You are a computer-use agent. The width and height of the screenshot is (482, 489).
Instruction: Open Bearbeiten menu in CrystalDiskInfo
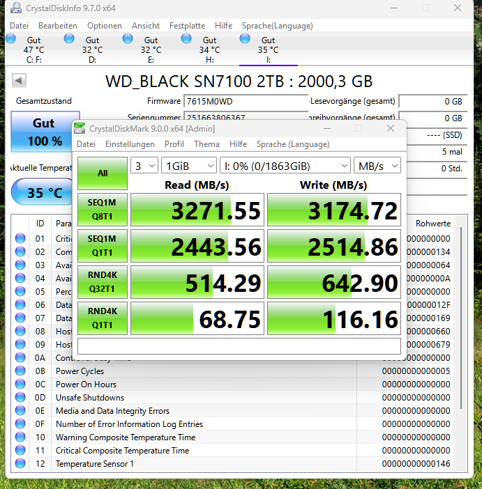pyautogui.click(x=58, y=26)
